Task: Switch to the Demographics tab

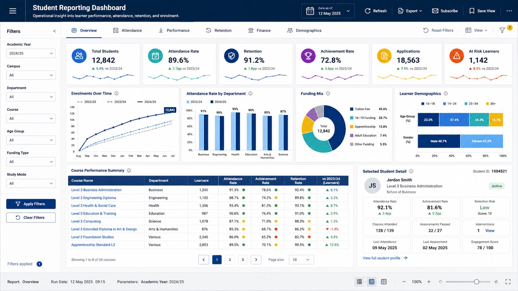Action: 304,30
